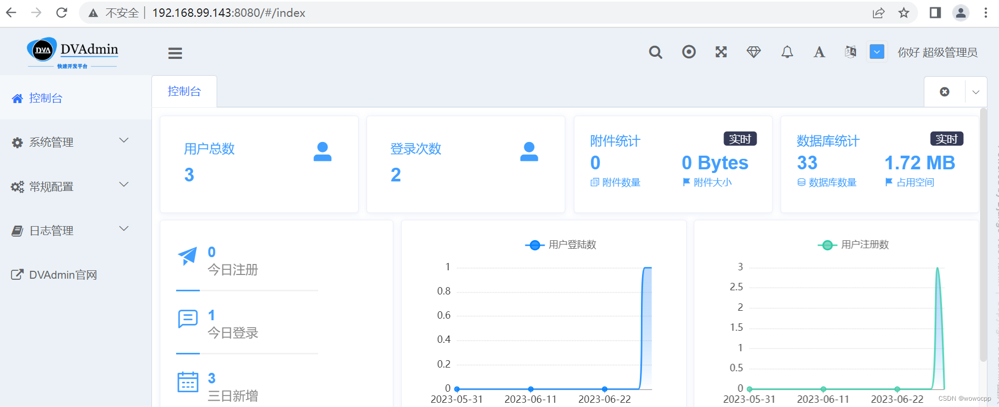Open notifications bell
The image size is (999, 407).
(787, 52)
